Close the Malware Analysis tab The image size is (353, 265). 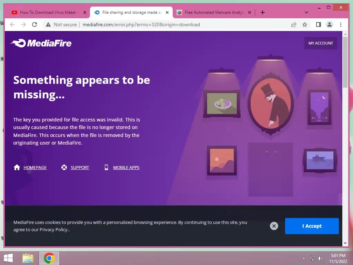pyautogui.click(x=250, y=12)
